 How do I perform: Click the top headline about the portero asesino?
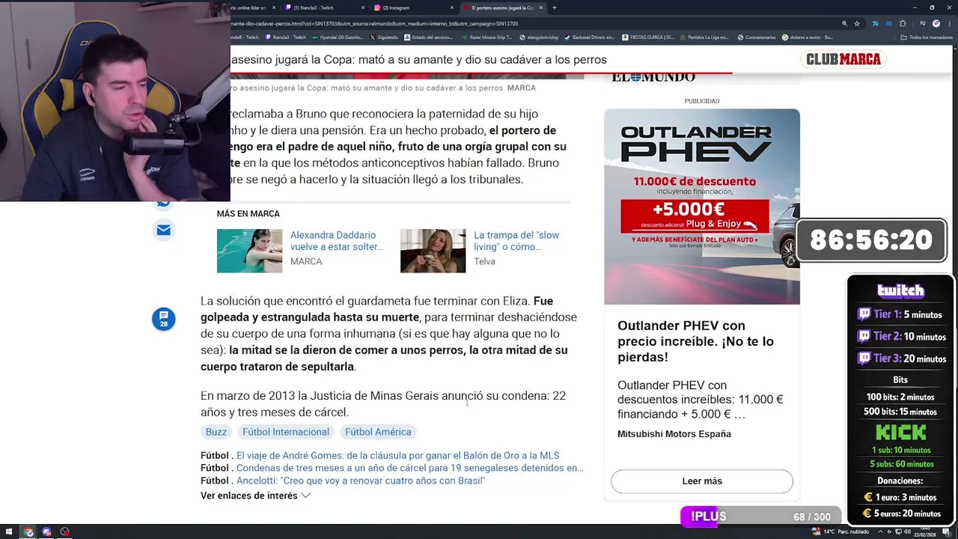(x=419, y=60)
